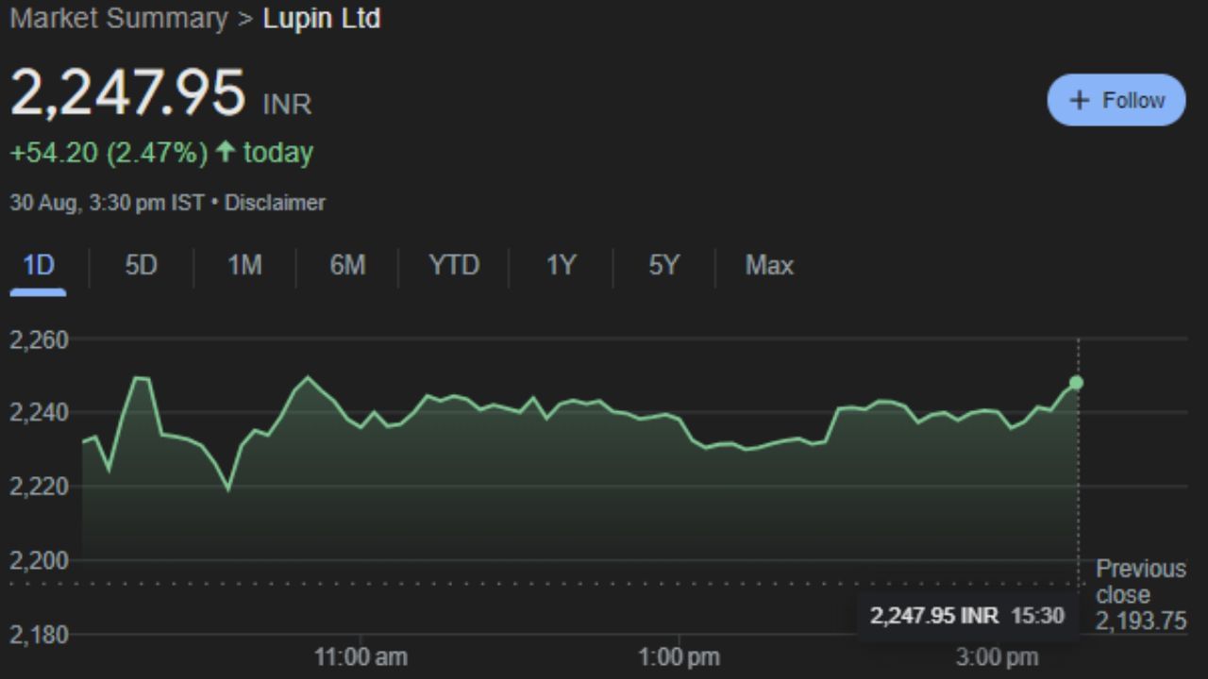
Task: Open the Market Summary breadcrumb link
Action: click(119, 19)
